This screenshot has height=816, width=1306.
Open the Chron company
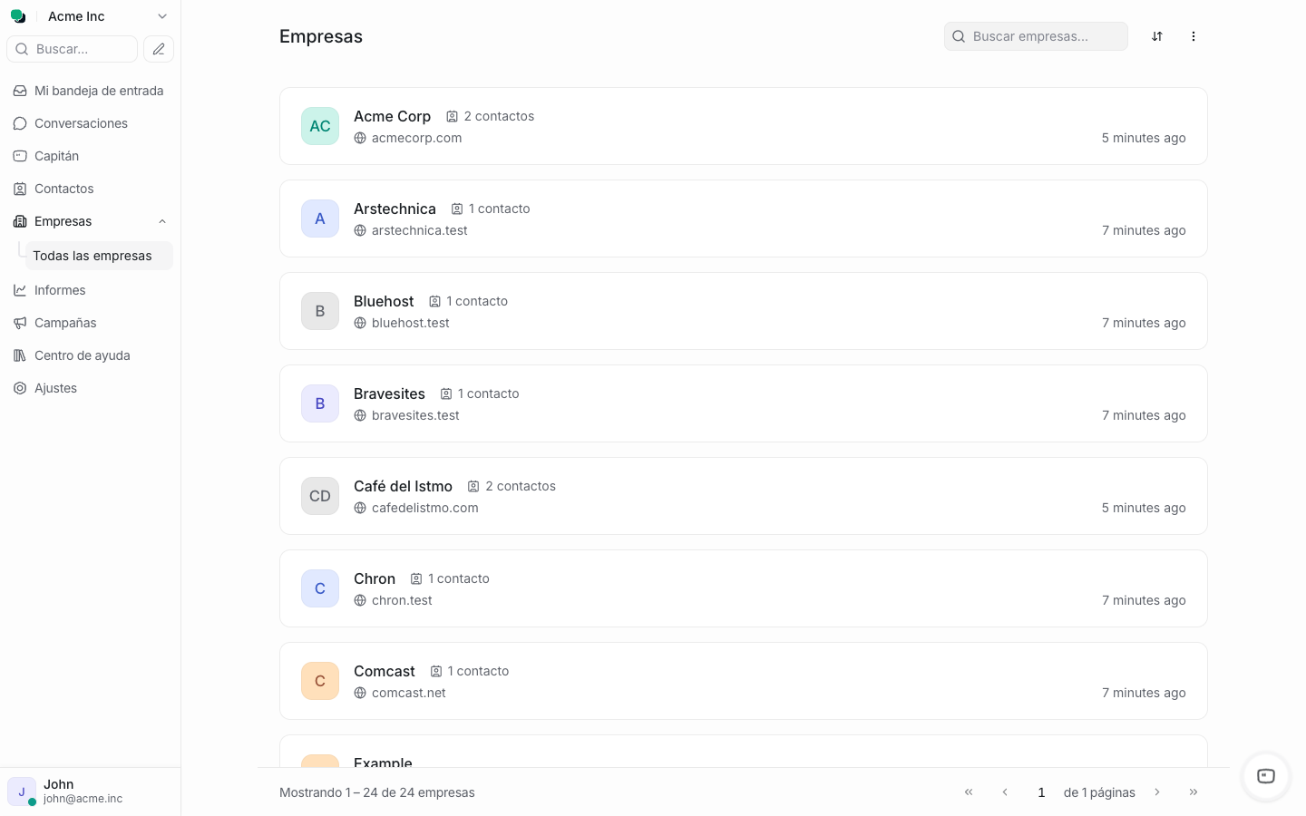point(744,588)
